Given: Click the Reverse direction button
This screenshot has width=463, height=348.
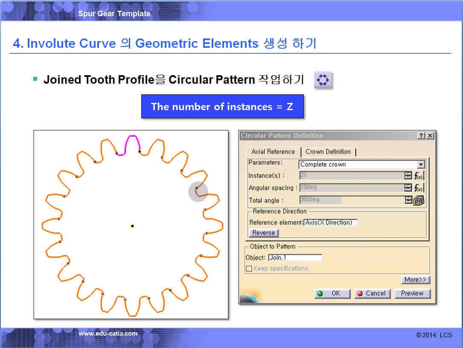Looking at the screenshot, I should pyautogui.click(x=263, y=233).
